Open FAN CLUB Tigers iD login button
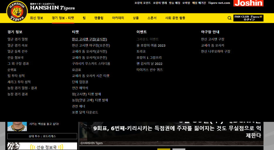274x150 pixels. coord(248,18)
